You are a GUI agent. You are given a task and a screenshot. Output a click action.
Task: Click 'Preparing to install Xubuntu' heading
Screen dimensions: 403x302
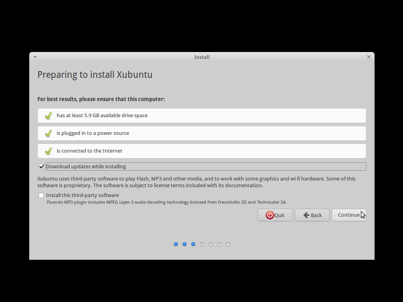(95, 75)
